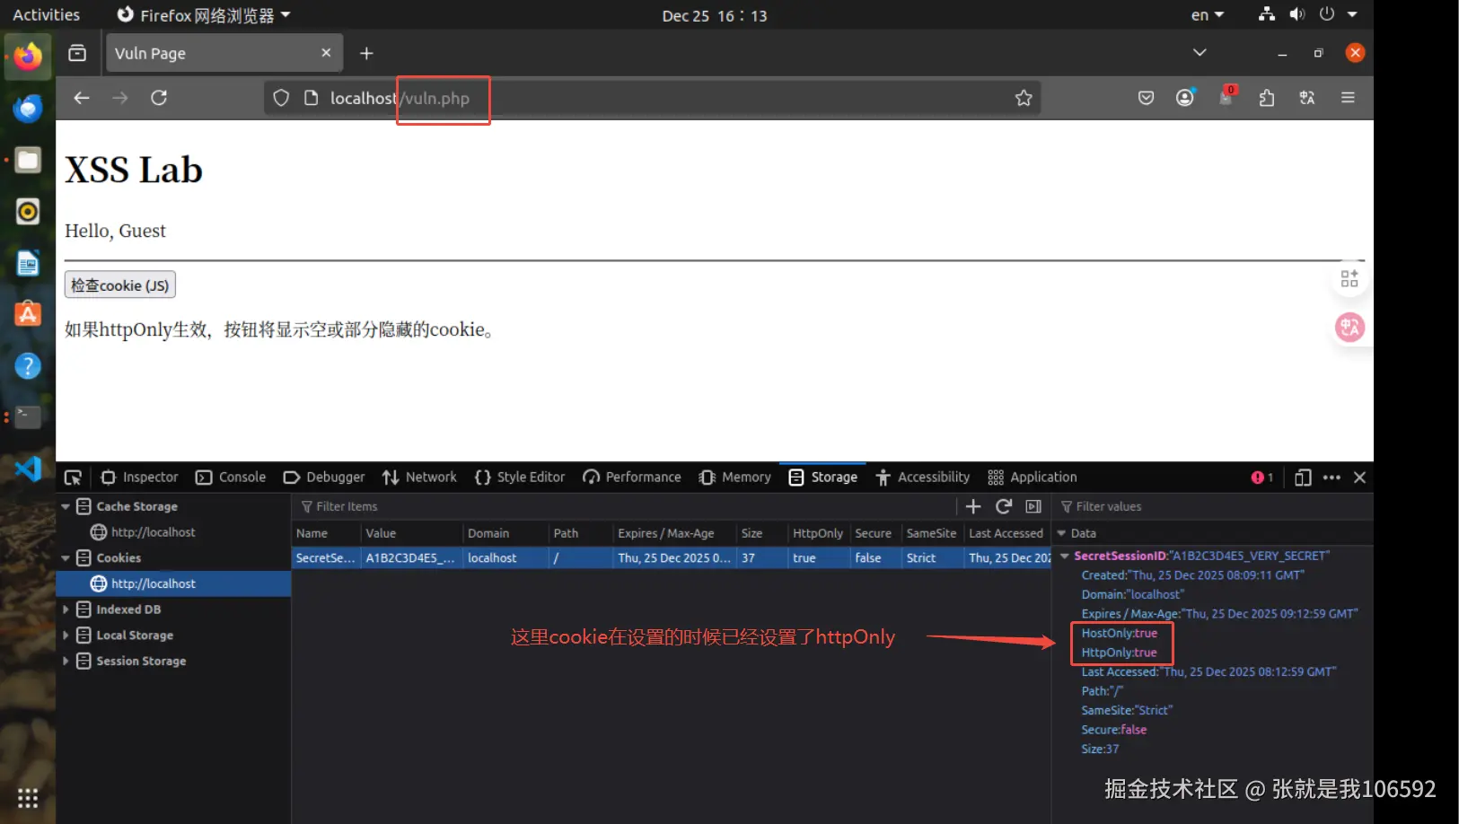The image size is (1459, 824).
Task: Open the Accessibility tab
Action: click(923, 478)
